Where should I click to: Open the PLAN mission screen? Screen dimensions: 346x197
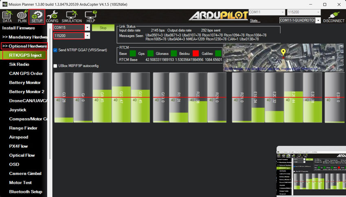point(22,17)
